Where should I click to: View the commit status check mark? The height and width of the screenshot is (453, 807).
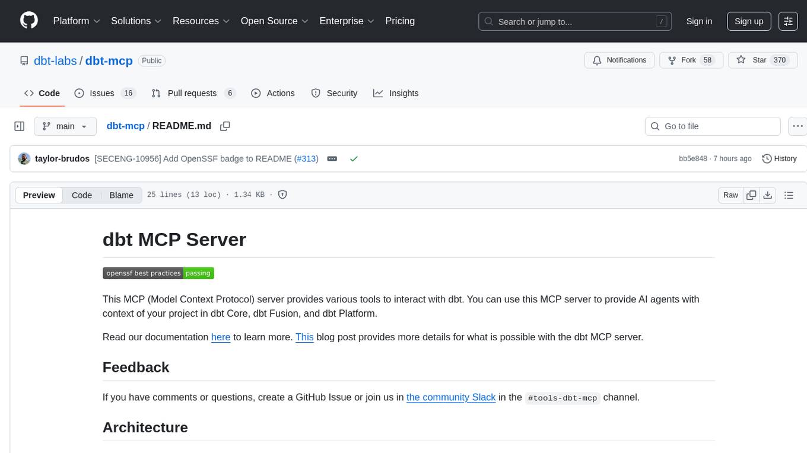click(x=354, y=159)
